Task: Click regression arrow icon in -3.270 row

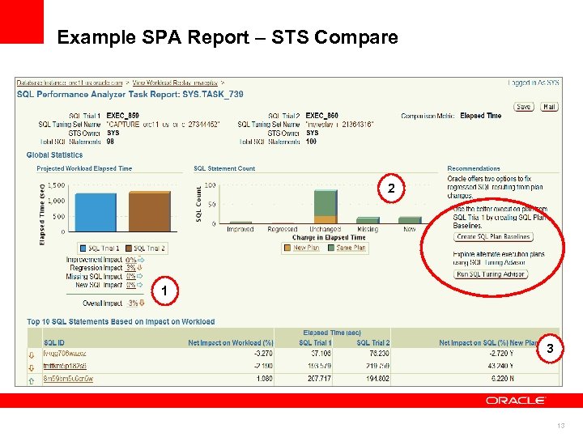Action: [32, 355]
